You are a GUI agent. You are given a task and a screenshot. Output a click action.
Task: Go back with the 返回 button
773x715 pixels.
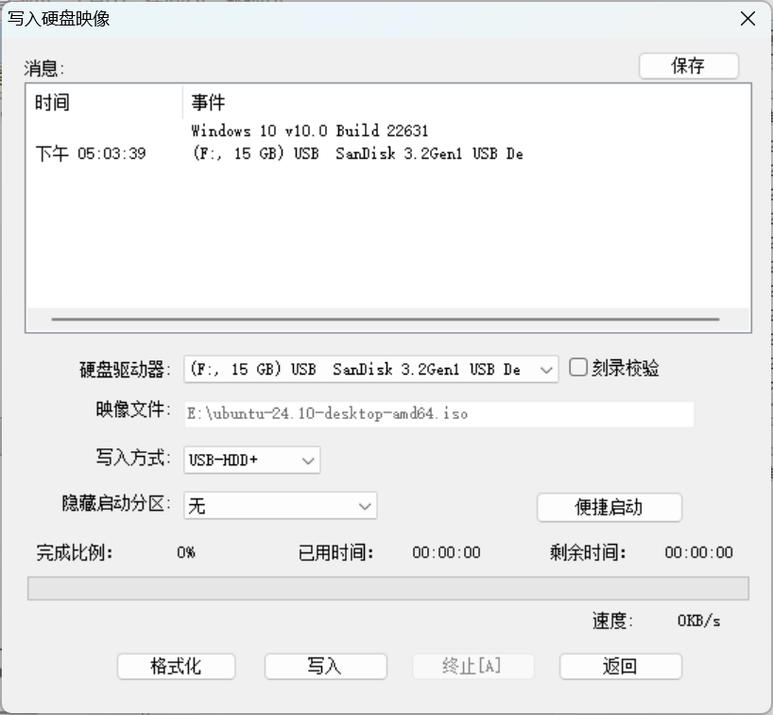pos(621,666)
